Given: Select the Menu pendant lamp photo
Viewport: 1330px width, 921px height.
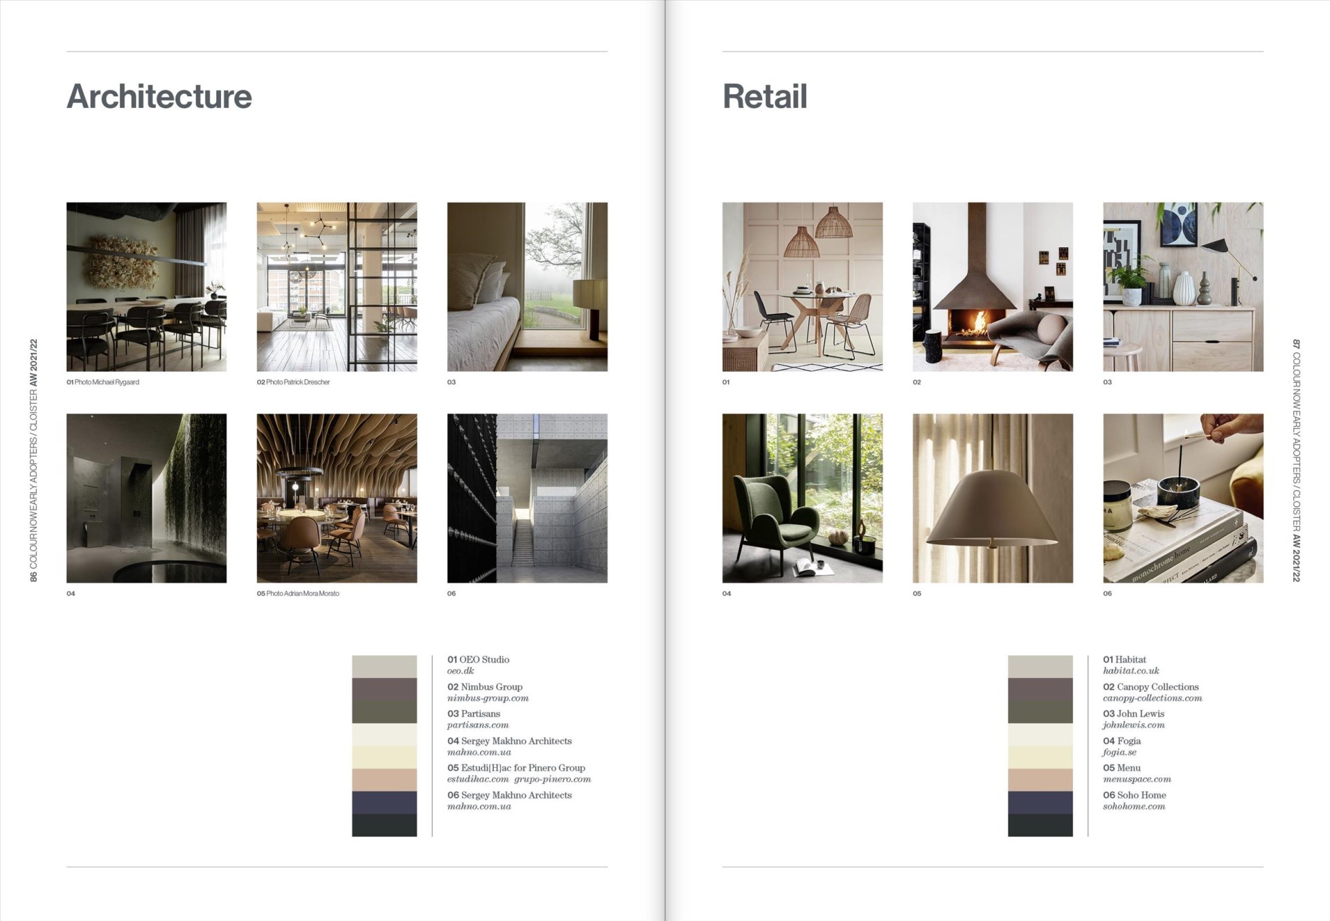Looking at the screenshot, I should 993,498.
